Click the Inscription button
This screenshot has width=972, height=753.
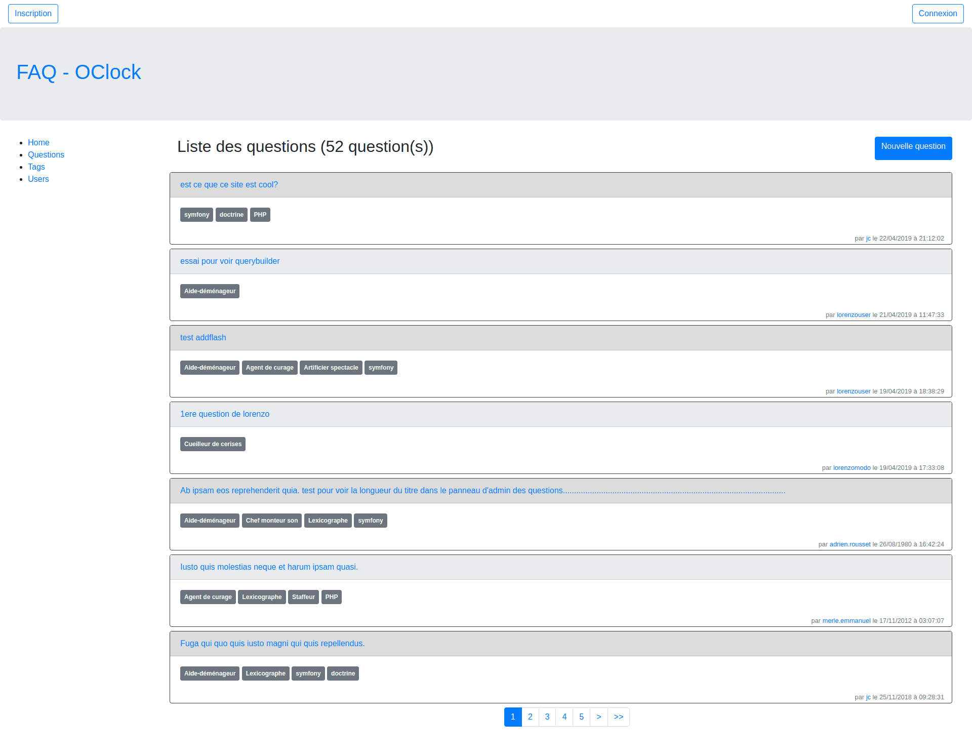(x=32, y=13)
